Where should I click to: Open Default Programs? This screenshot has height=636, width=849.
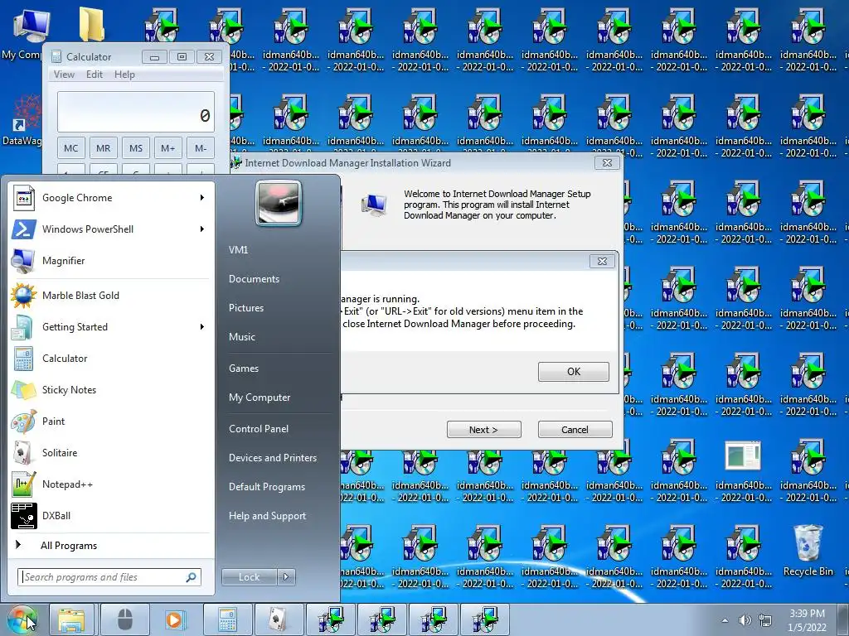tap(267, 487)
